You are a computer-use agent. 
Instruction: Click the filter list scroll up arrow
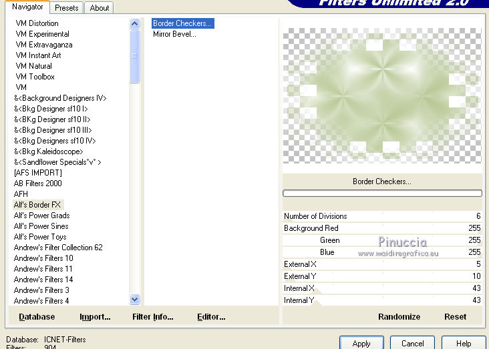pos(135,23)
